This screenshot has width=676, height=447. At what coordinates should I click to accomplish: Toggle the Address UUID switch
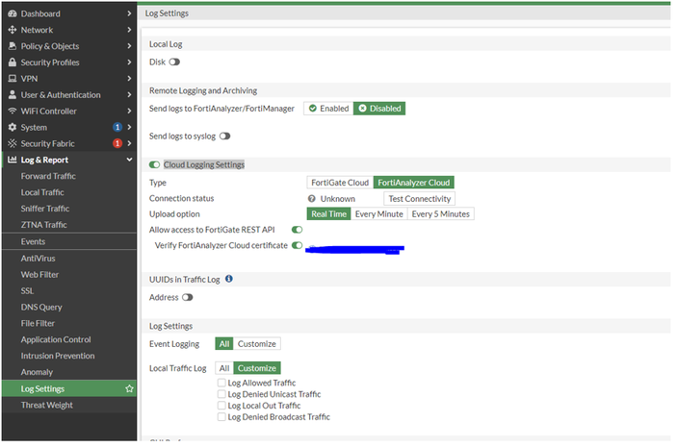(x=187, y=297)
